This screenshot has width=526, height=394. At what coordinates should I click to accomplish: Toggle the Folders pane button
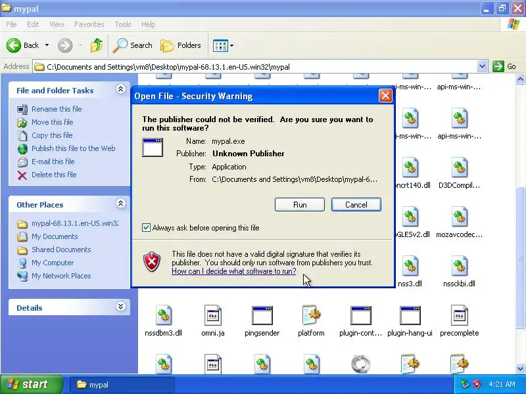(181, 45)
